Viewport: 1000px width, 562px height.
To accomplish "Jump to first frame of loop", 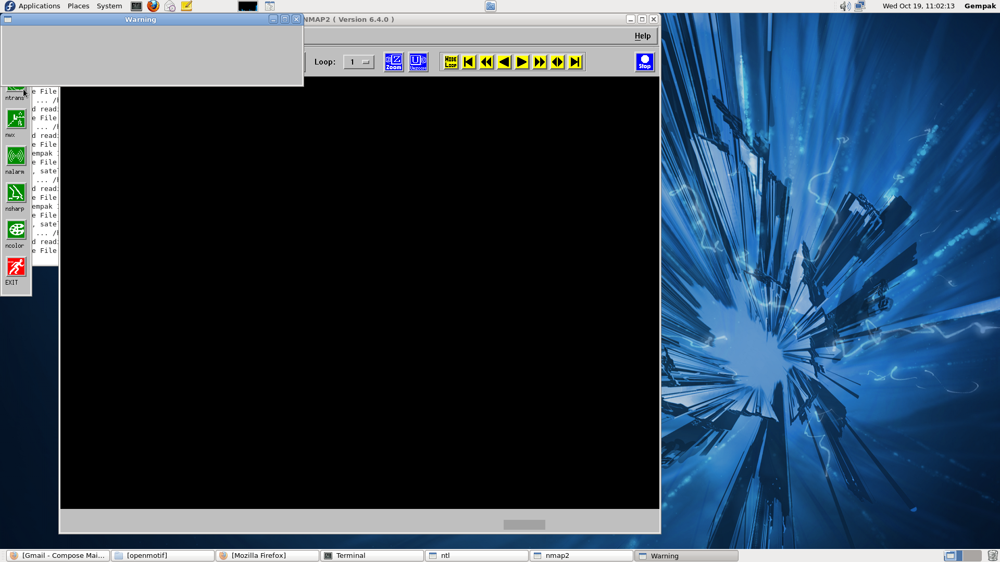I will [468, 62].
